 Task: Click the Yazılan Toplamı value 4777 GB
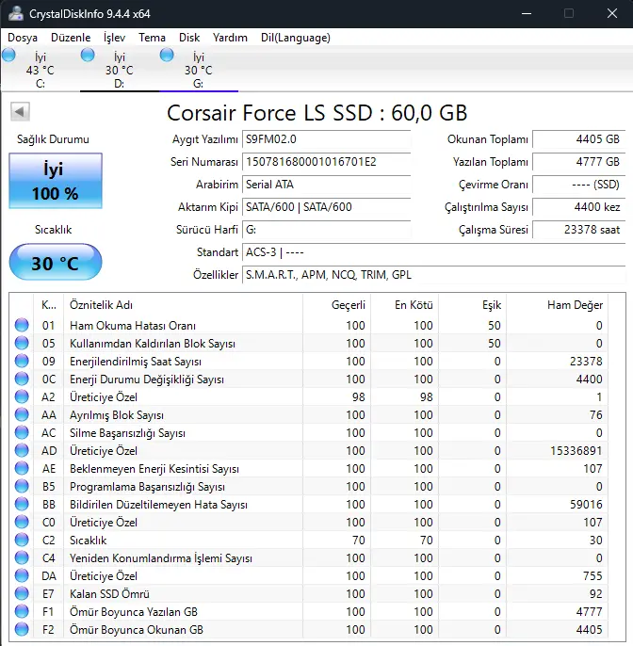(579, 162)
